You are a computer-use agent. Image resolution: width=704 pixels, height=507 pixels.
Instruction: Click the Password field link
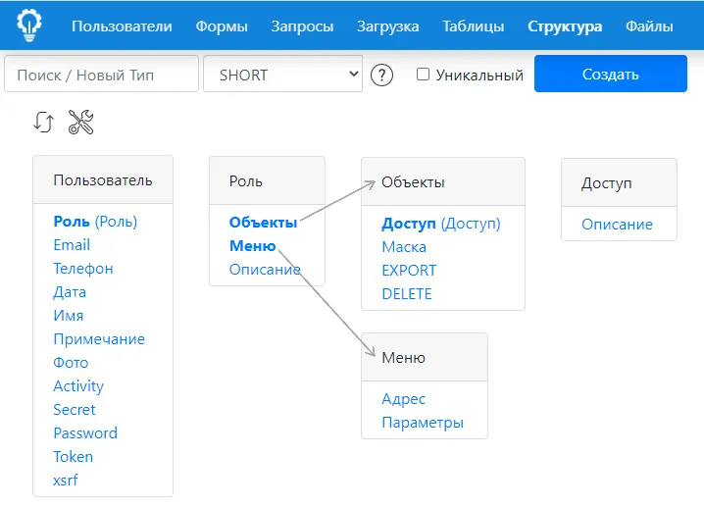tap(85, 432)
